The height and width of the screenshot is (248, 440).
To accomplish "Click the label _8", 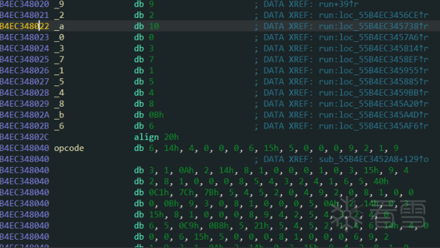I will [x=59, y=104].
